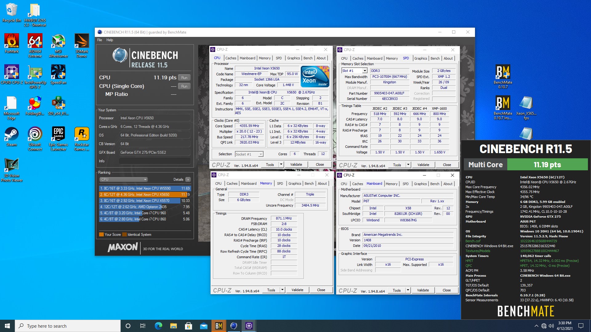Click Validate in the CPU tab window
591x332 pixels.
click(x=296, y=165)
